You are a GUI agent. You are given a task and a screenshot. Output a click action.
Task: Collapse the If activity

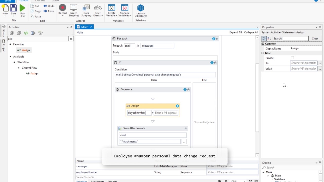click(215, 63)
